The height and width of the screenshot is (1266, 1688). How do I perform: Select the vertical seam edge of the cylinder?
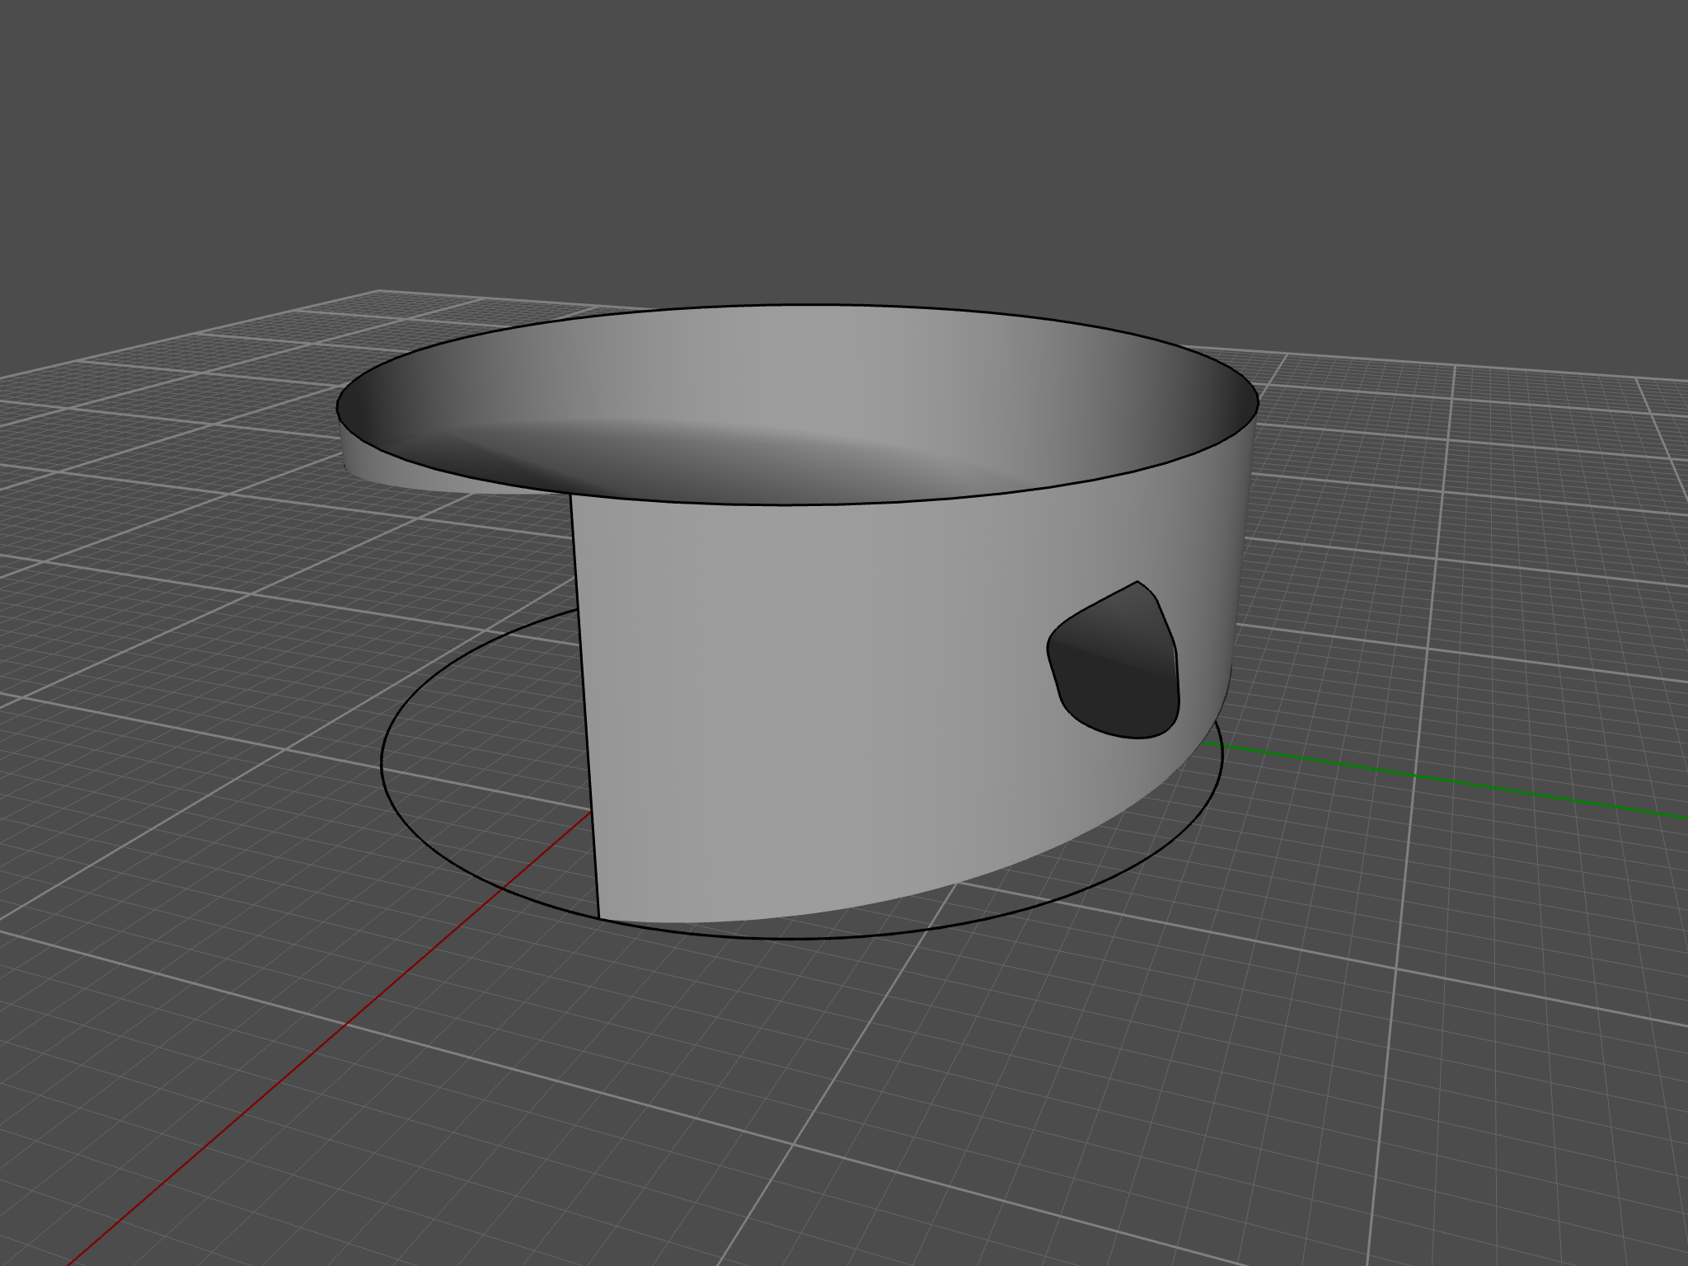(584, 701)
